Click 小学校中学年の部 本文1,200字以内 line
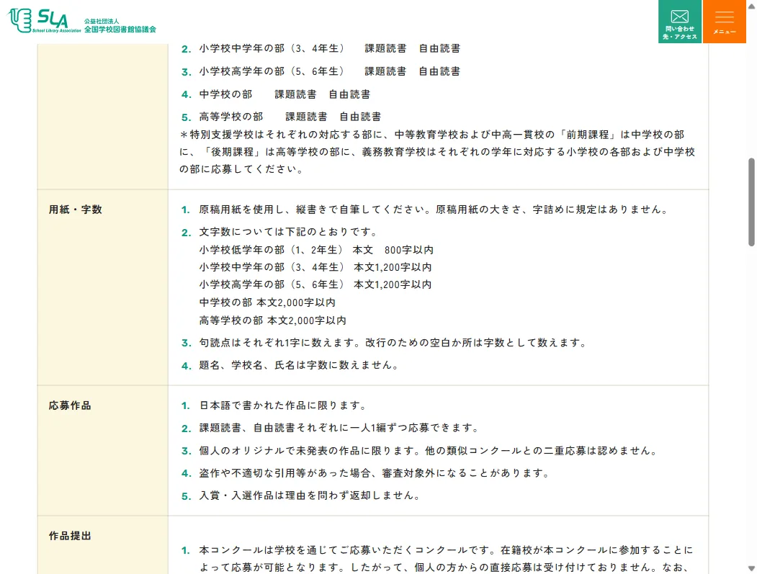The height and width of the screenshot is (574, 757). (x=315, y=267)
